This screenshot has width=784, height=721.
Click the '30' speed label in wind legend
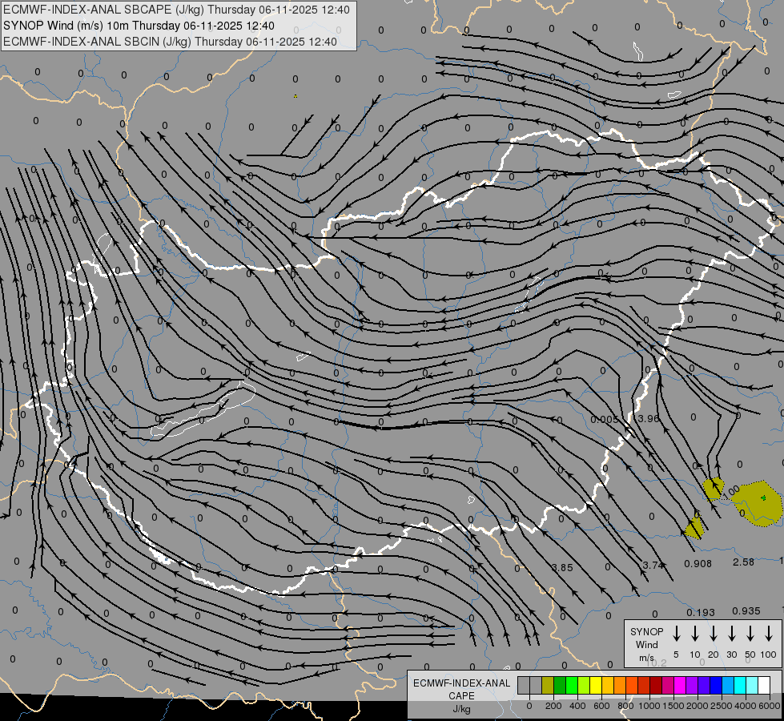coord(732,655)
